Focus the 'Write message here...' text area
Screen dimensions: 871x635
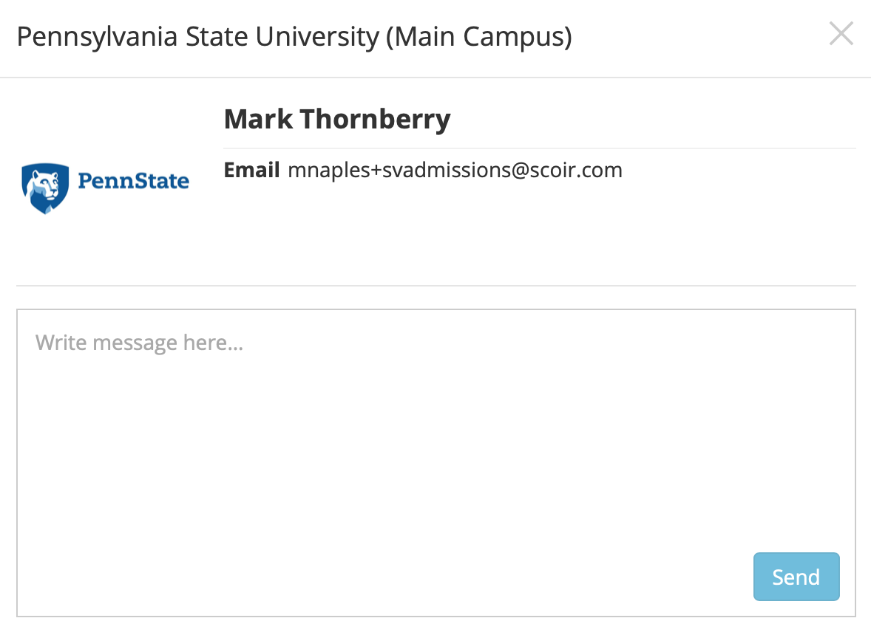pyautogui.click(x=436, y=463)
